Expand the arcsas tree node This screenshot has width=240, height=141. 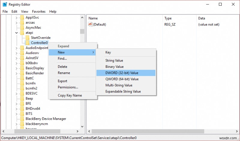click(x=16, y=23)
